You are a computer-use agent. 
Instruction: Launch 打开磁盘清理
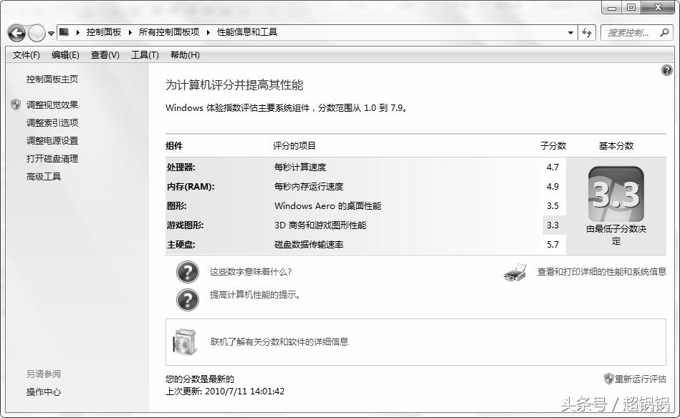click(x=51, y=158)
